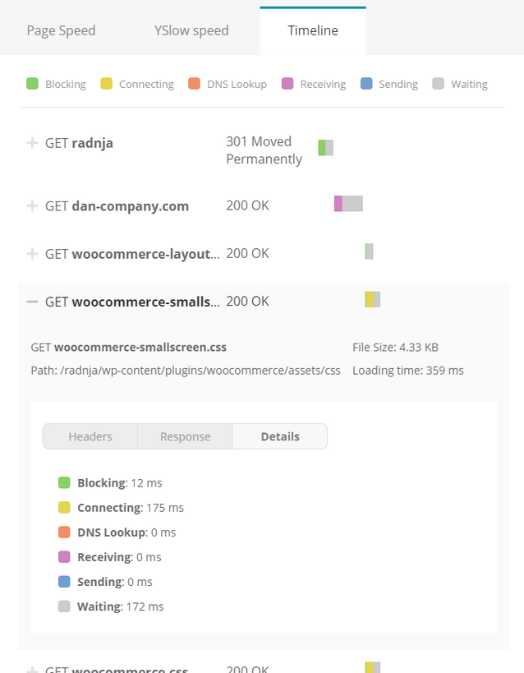Screen dimensions: 524x673
Task: Click the radnja request timeline bar
Action: pos(326,148)
